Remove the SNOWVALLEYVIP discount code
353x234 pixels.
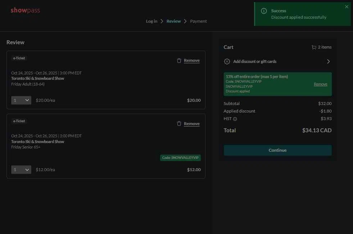(x=321, y=84)
